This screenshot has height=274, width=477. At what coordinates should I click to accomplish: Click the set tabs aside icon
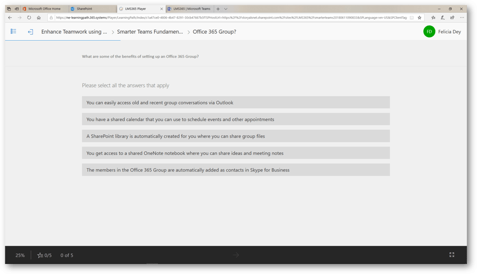tap(17, 9)
